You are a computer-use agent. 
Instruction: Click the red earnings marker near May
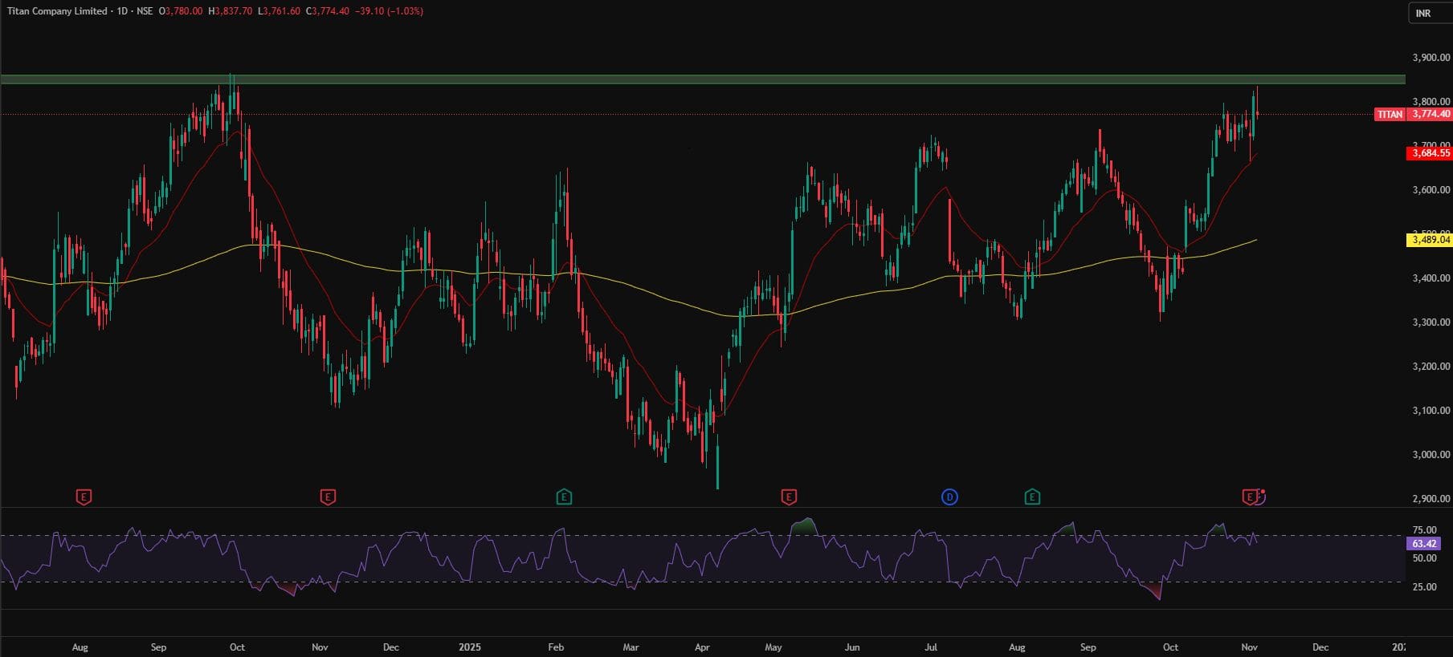789,497
